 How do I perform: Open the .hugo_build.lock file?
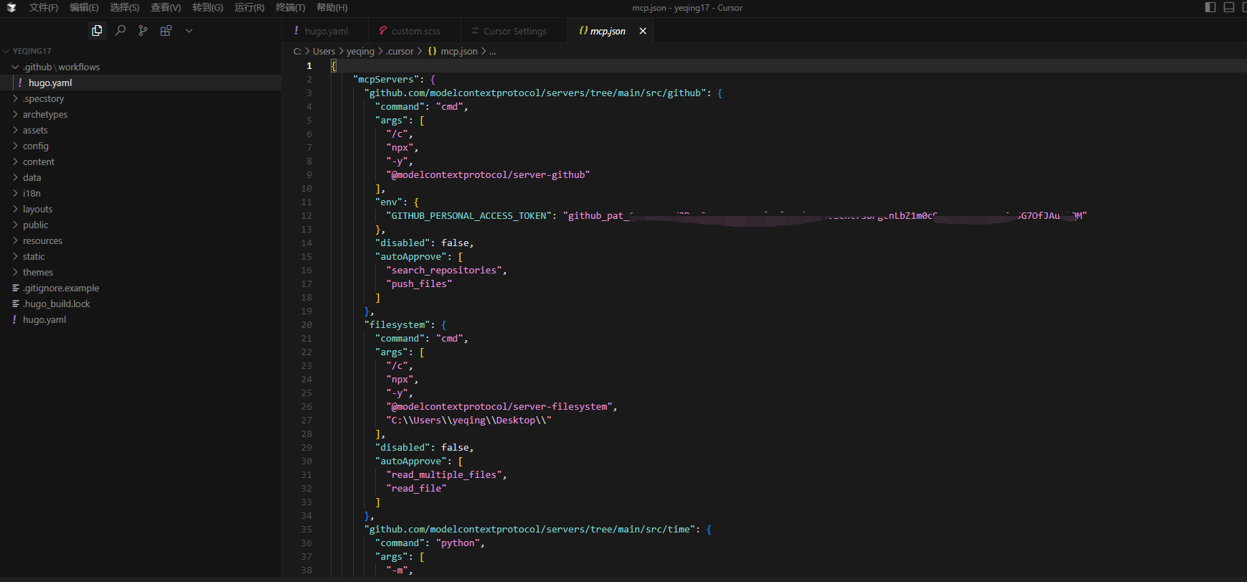(x=141, y=304)
